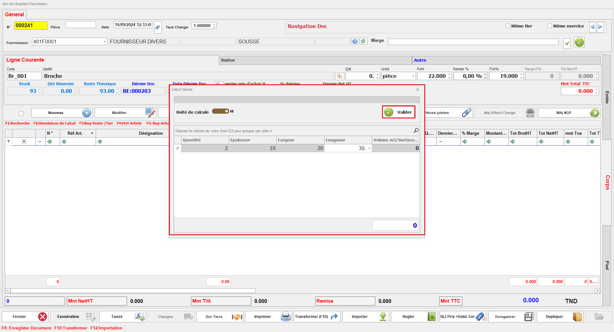Image resolution: width=614 pixels, height=332 pixels.
Task: Click the Fermer button
Action: [25, 317]
